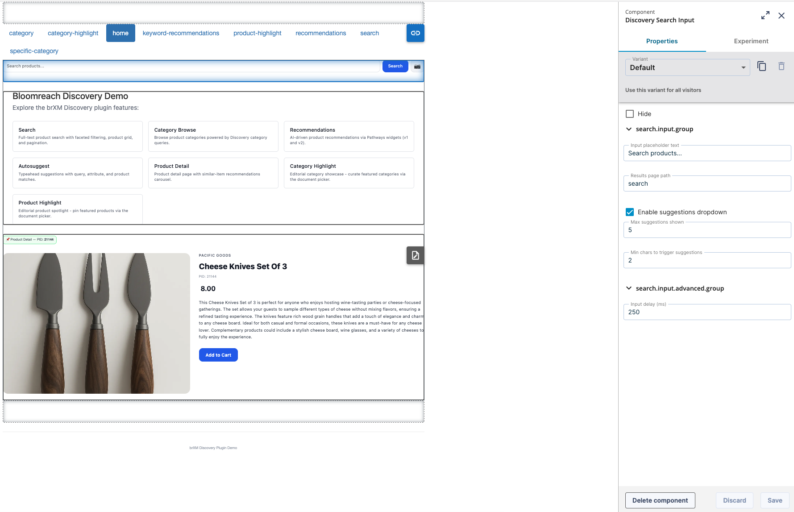This screenshot has height=512, width=794.
Task: Open the Product Highlight feature card
Action: pos(78,209)
